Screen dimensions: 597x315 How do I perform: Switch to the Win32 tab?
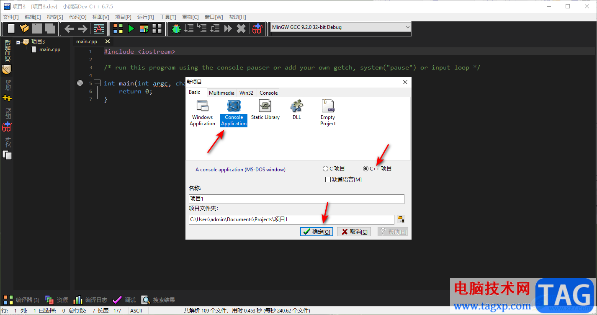click(x=247, y=93)
